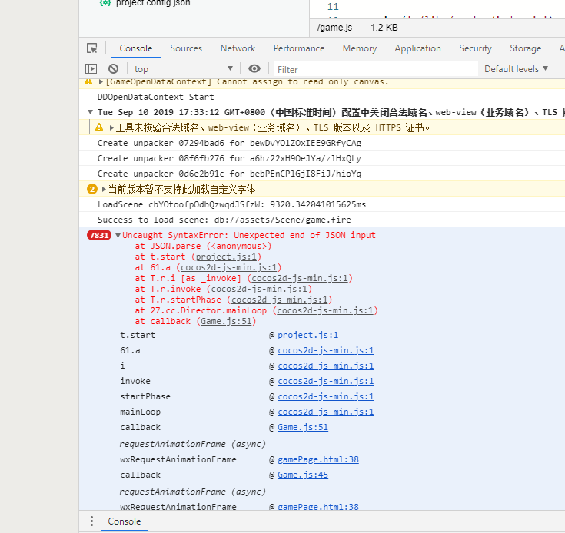Expand the 当前版本暂不支持此加载自定义字体 warning
565x533 pixels.
tap(104, 189)
